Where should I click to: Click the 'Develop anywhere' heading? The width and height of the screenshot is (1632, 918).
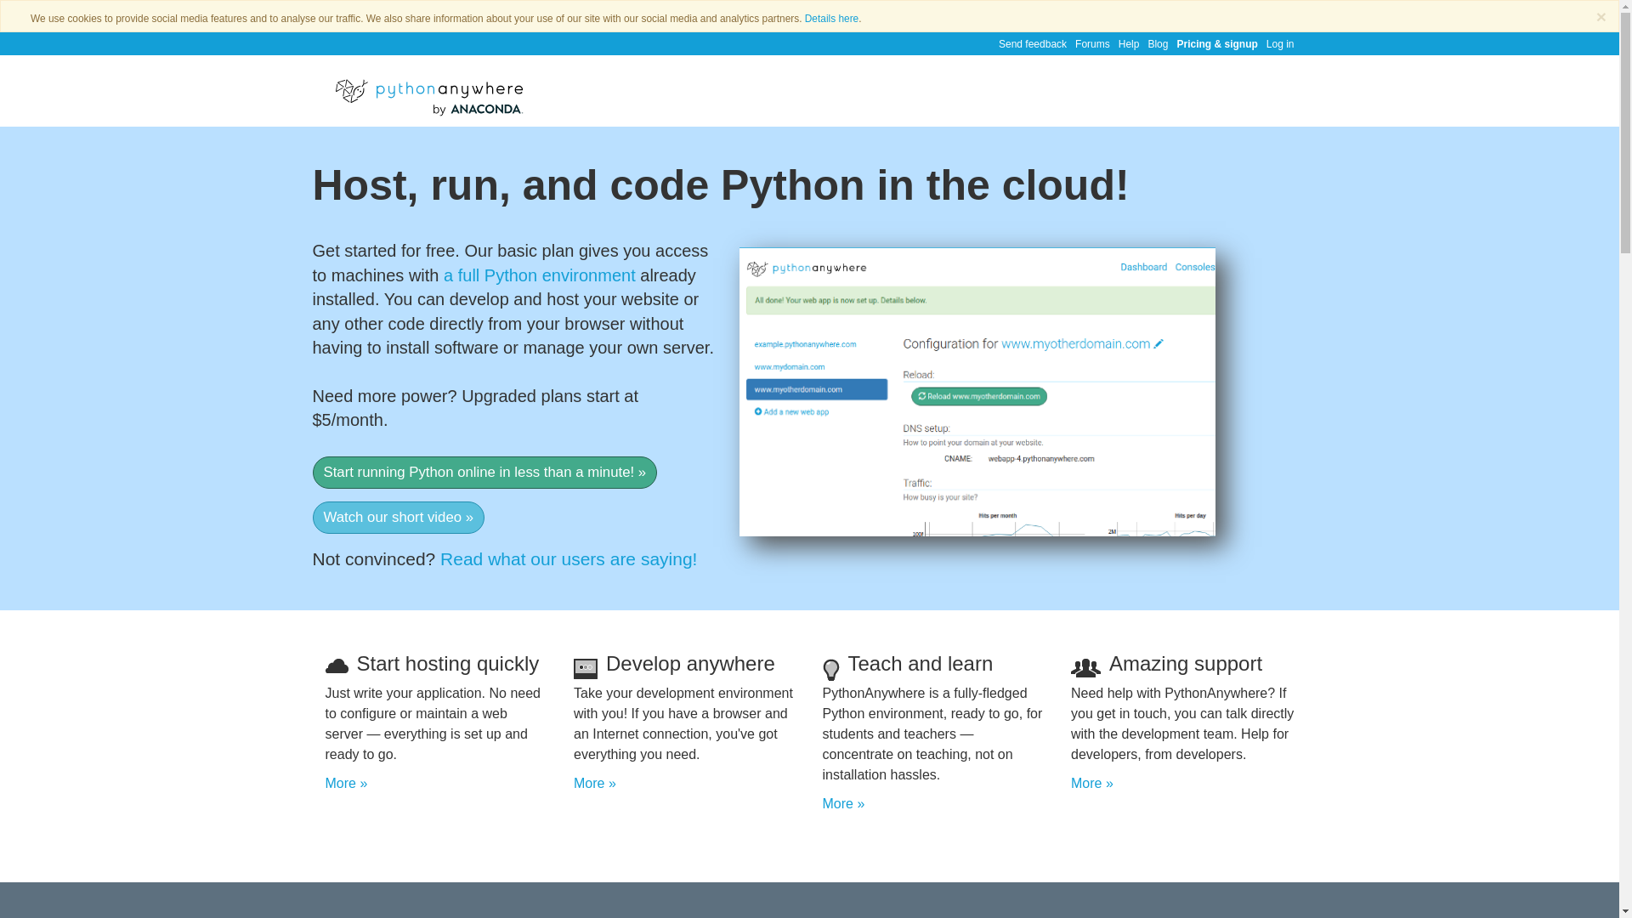689,664
